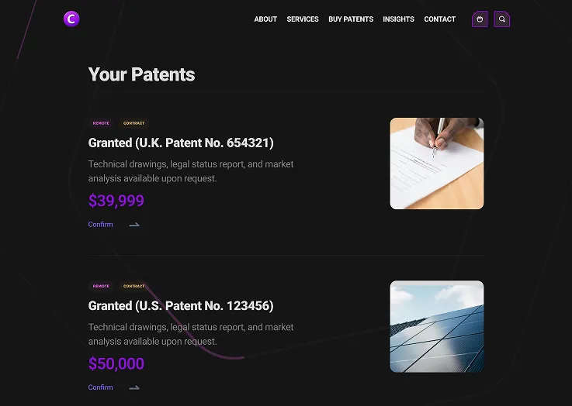Open the shopping basket icon
Viewport: 572px width, 406px height.
coord(480,19)
